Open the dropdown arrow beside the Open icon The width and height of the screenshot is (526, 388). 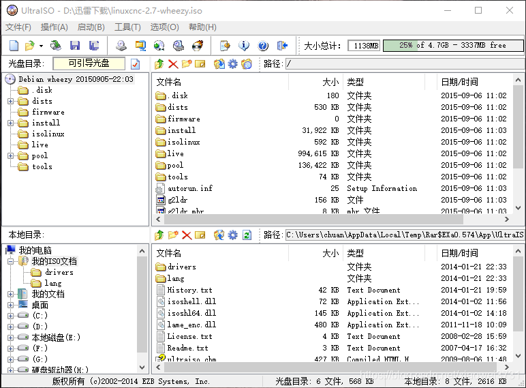pyautogui.click(x=41, y=46)
